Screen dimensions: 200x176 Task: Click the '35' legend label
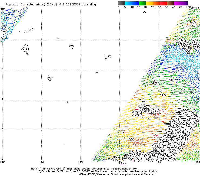166,7
